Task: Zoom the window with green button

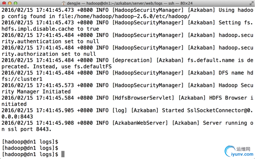Action: point(15,3)
